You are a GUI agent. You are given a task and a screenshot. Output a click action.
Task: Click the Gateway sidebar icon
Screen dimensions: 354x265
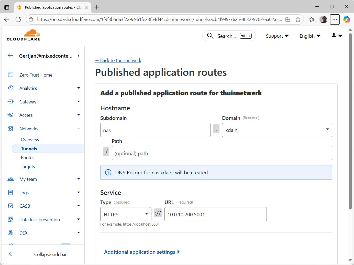point(10,102)
